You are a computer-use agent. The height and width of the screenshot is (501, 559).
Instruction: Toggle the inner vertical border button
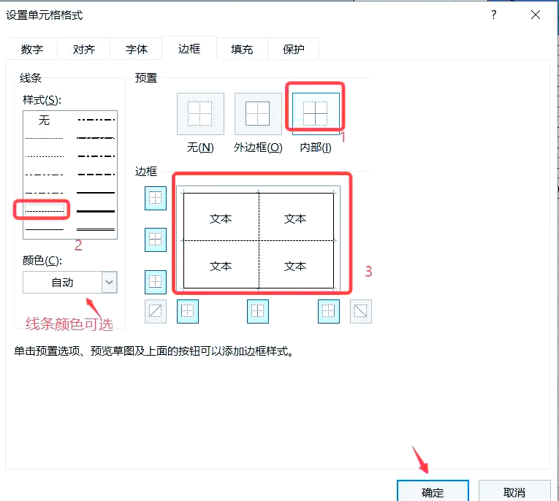pos(258,311)
